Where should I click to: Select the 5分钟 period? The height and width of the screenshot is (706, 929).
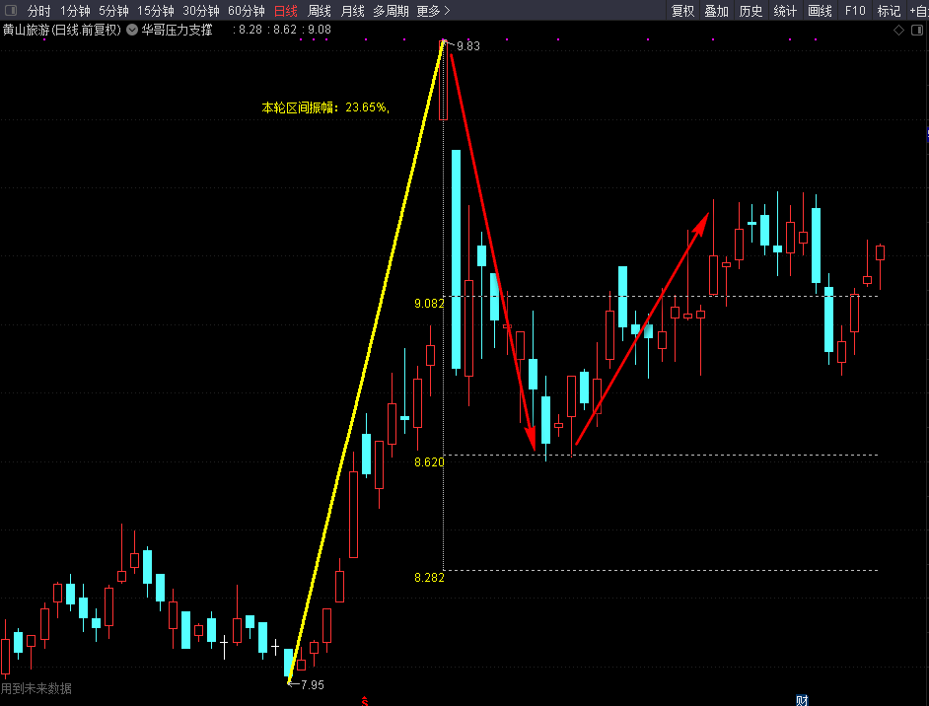coord(113,11)
